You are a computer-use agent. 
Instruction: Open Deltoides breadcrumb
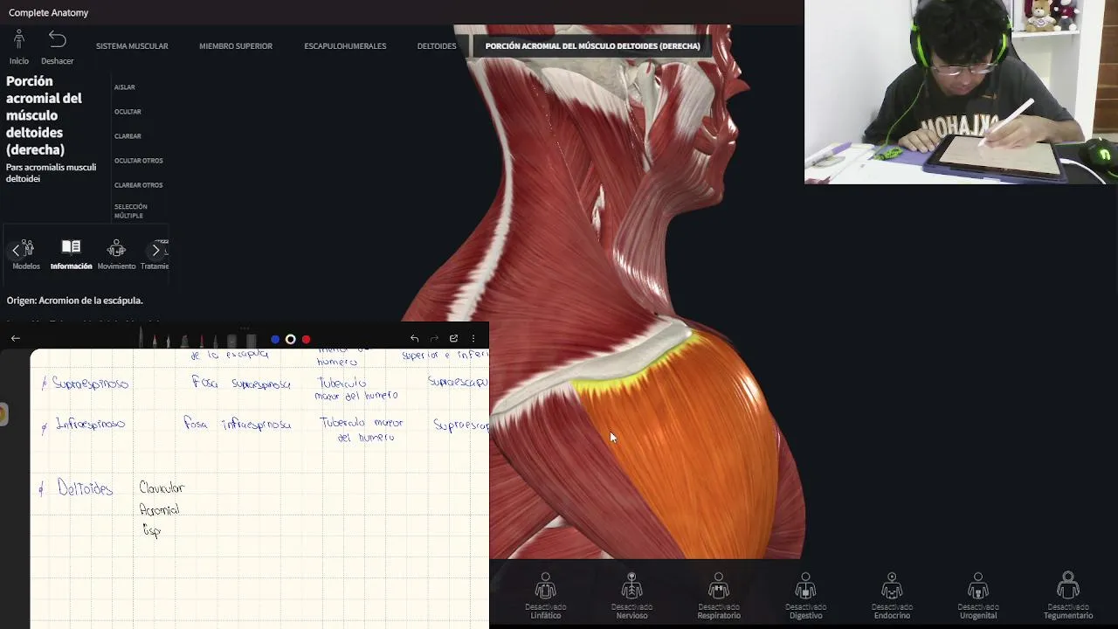click(437, 46)
